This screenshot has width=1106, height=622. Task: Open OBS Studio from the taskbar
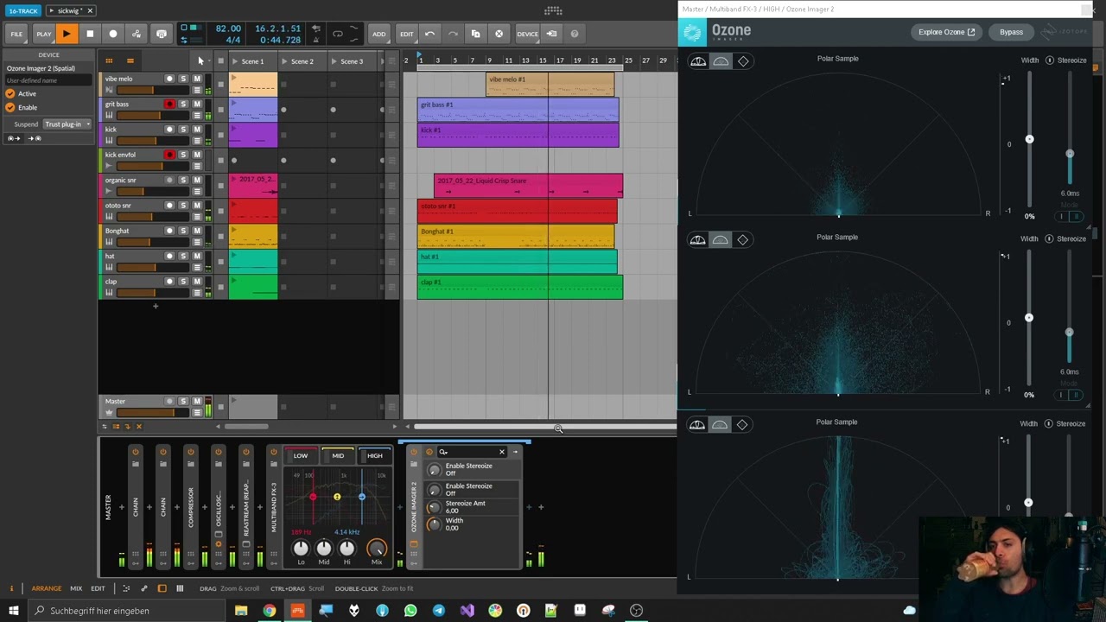pyautogui.click(x=636, y=611)
